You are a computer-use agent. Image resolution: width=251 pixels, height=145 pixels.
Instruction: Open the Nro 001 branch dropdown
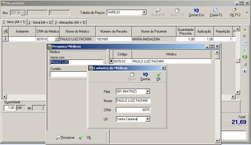(x=23, y=13)
